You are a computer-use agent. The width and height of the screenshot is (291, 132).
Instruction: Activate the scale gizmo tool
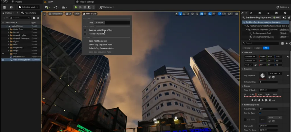(x=188, y=14)
